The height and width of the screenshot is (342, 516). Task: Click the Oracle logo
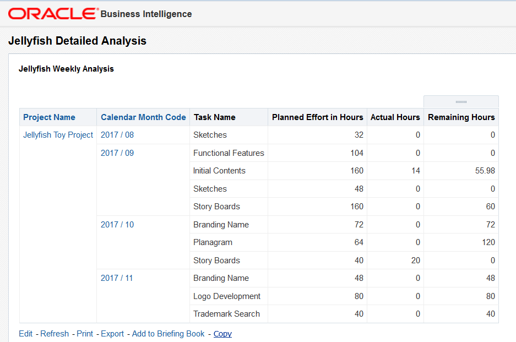[x=53, y=14]
